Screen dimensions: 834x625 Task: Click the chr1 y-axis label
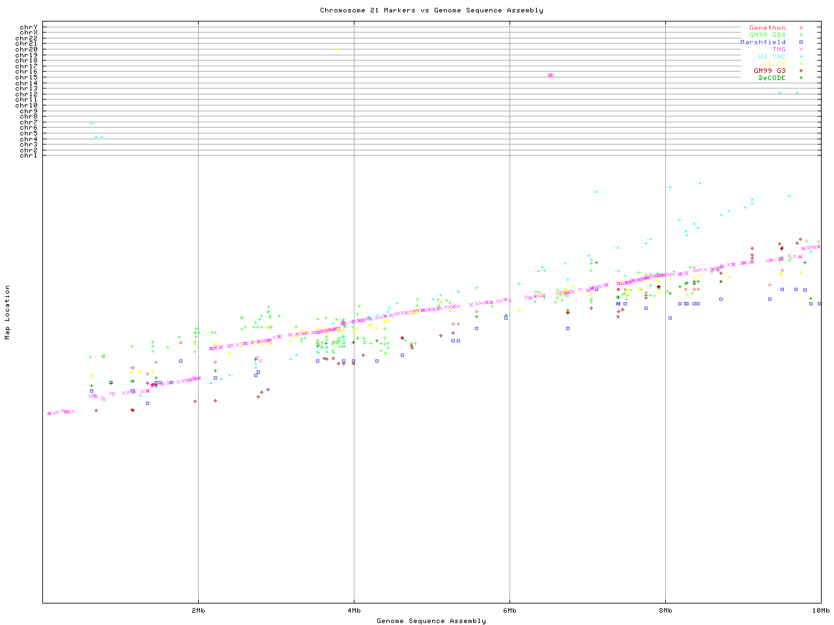(x=28, y=155)
